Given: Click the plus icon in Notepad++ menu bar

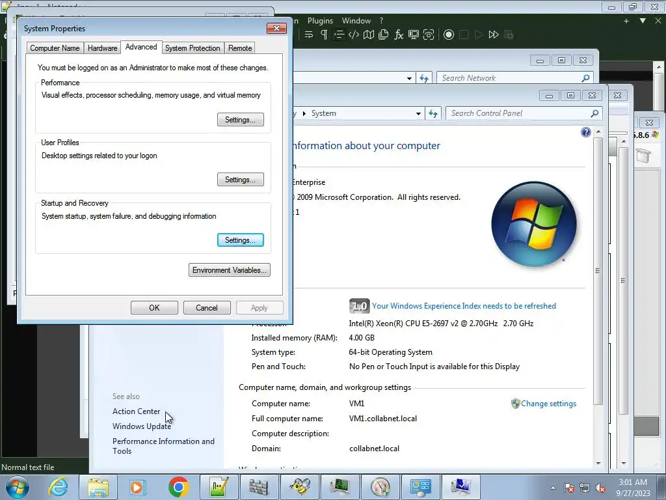Looking at the screenshot, I should click(x=626, y=21).
